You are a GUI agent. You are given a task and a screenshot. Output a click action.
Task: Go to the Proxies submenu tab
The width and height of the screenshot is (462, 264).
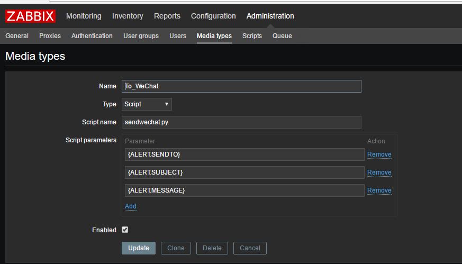pyautogui.click(x=50, y=36)
